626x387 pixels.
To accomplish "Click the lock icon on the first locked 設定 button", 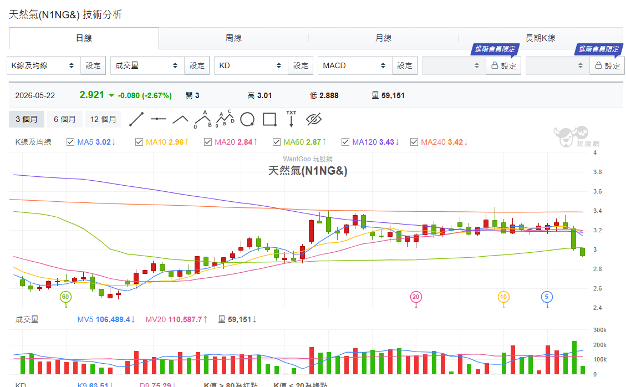I will coord(494,65).
